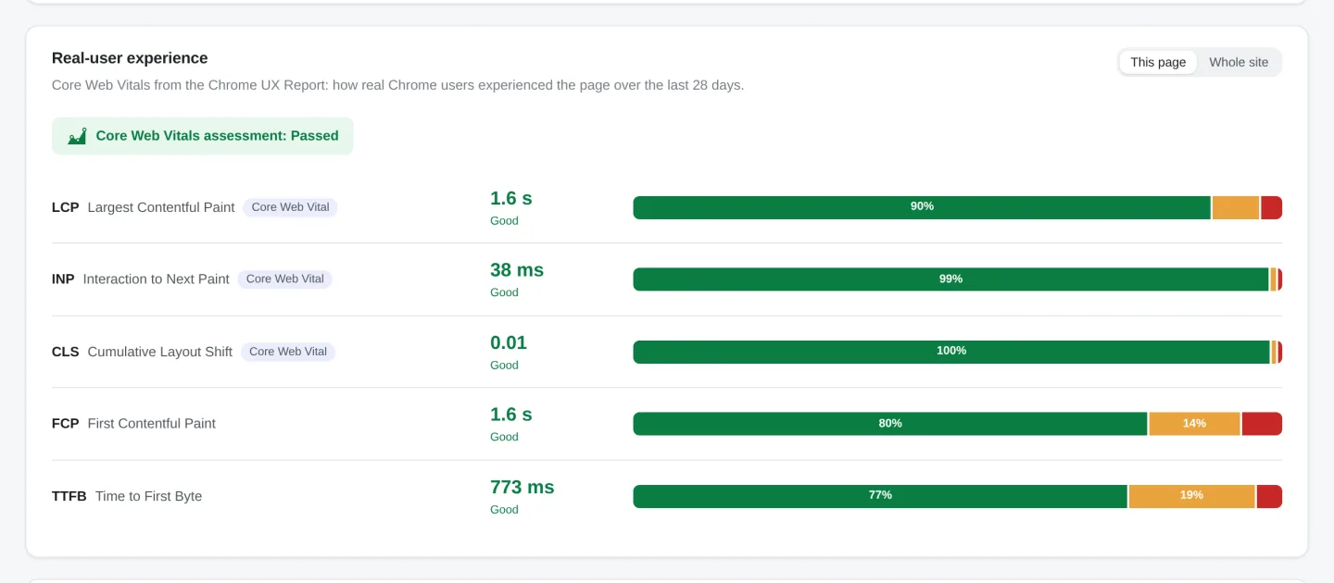Click the 1.6 s value in the LCP row
This screenshot has height=583, width=1334.
pos(511,198)
